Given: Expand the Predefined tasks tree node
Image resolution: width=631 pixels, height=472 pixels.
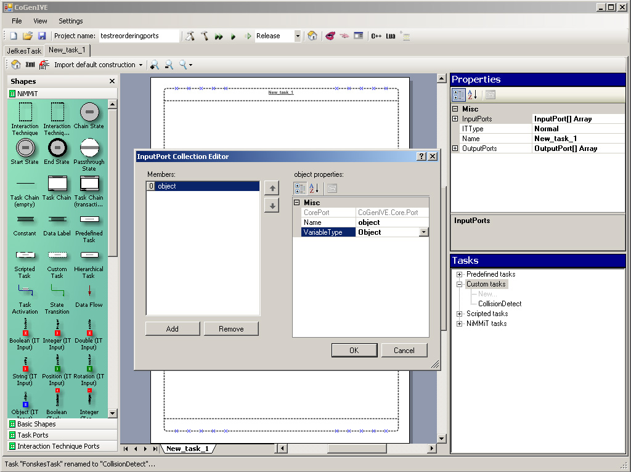Looking at the screenshot, I should [x=459, y=274].
